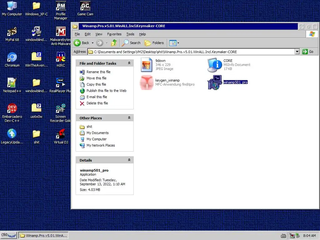Open mIRC desktop shortcut
The height and width of the screenshot is (240, 320).
pos(61,60)
